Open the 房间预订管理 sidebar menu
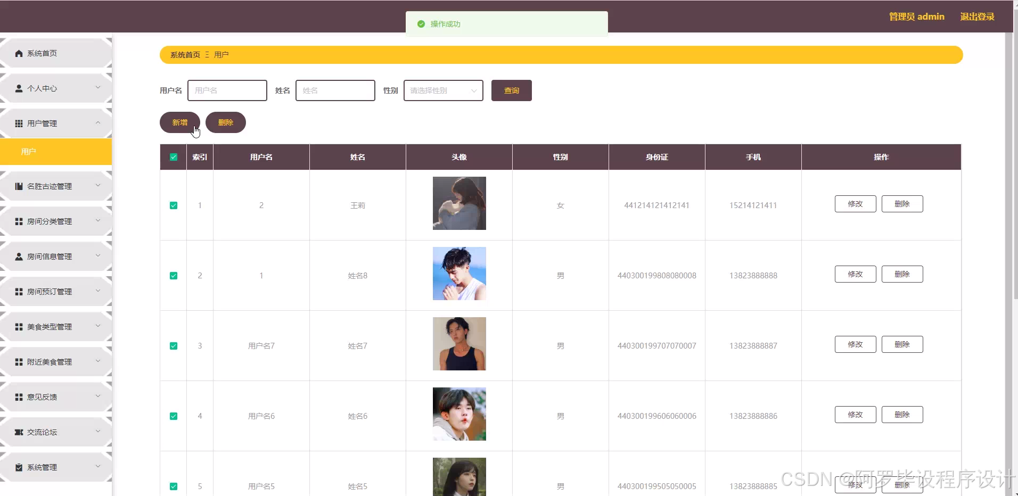The image size is (1018, 496). point(56,292)
